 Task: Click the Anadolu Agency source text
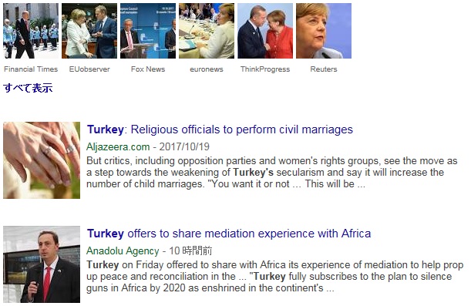[123, 251]
